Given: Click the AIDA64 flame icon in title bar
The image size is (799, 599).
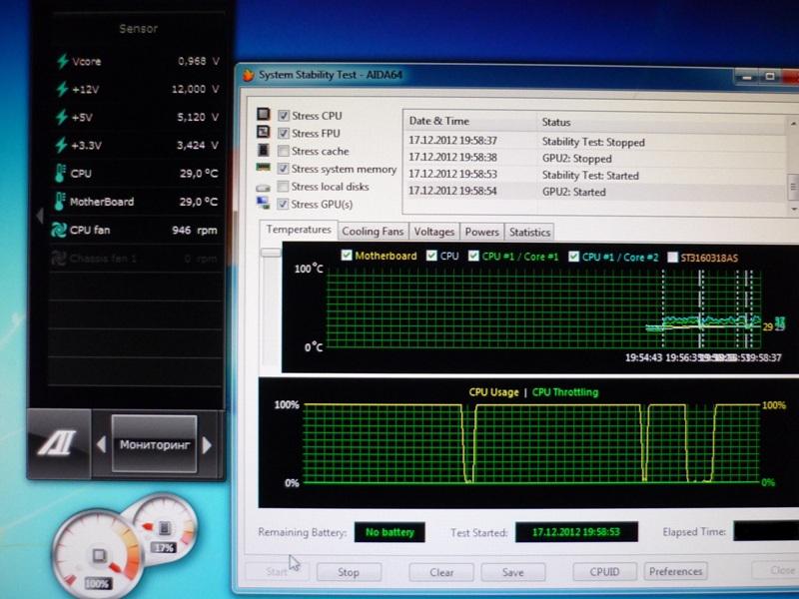Looking at the screenshot, I should [x=248, y=75].
